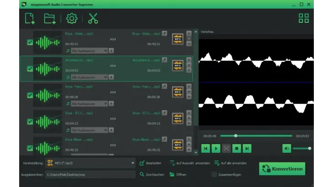Click pencil edit icon for Enya - Fairy track
The height and width of the screenshot is (187, 333).
tap(164, 86)
